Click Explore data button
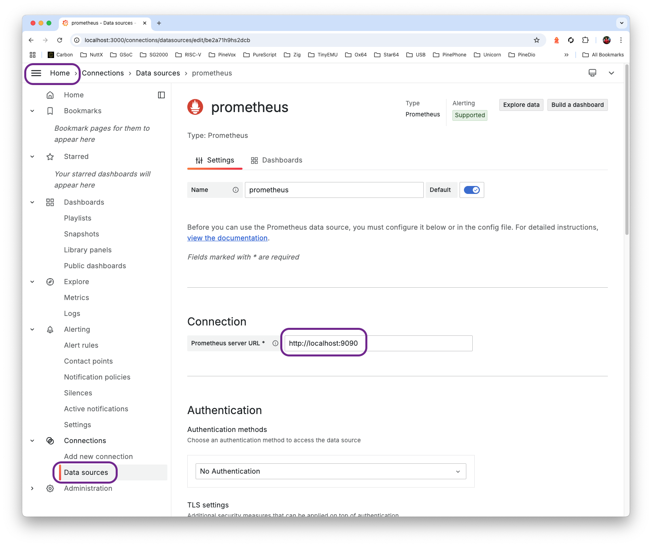Screen dimensions: 652x546 point(521,105)
